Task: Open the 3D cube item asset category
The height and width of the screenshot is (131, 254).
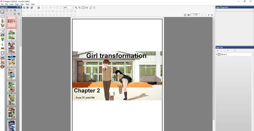Action: pyautogui.click(x=2, y=25)
